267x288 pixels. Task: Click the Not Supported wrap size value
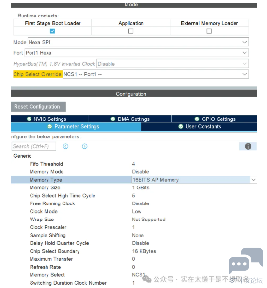click(149, 220)
